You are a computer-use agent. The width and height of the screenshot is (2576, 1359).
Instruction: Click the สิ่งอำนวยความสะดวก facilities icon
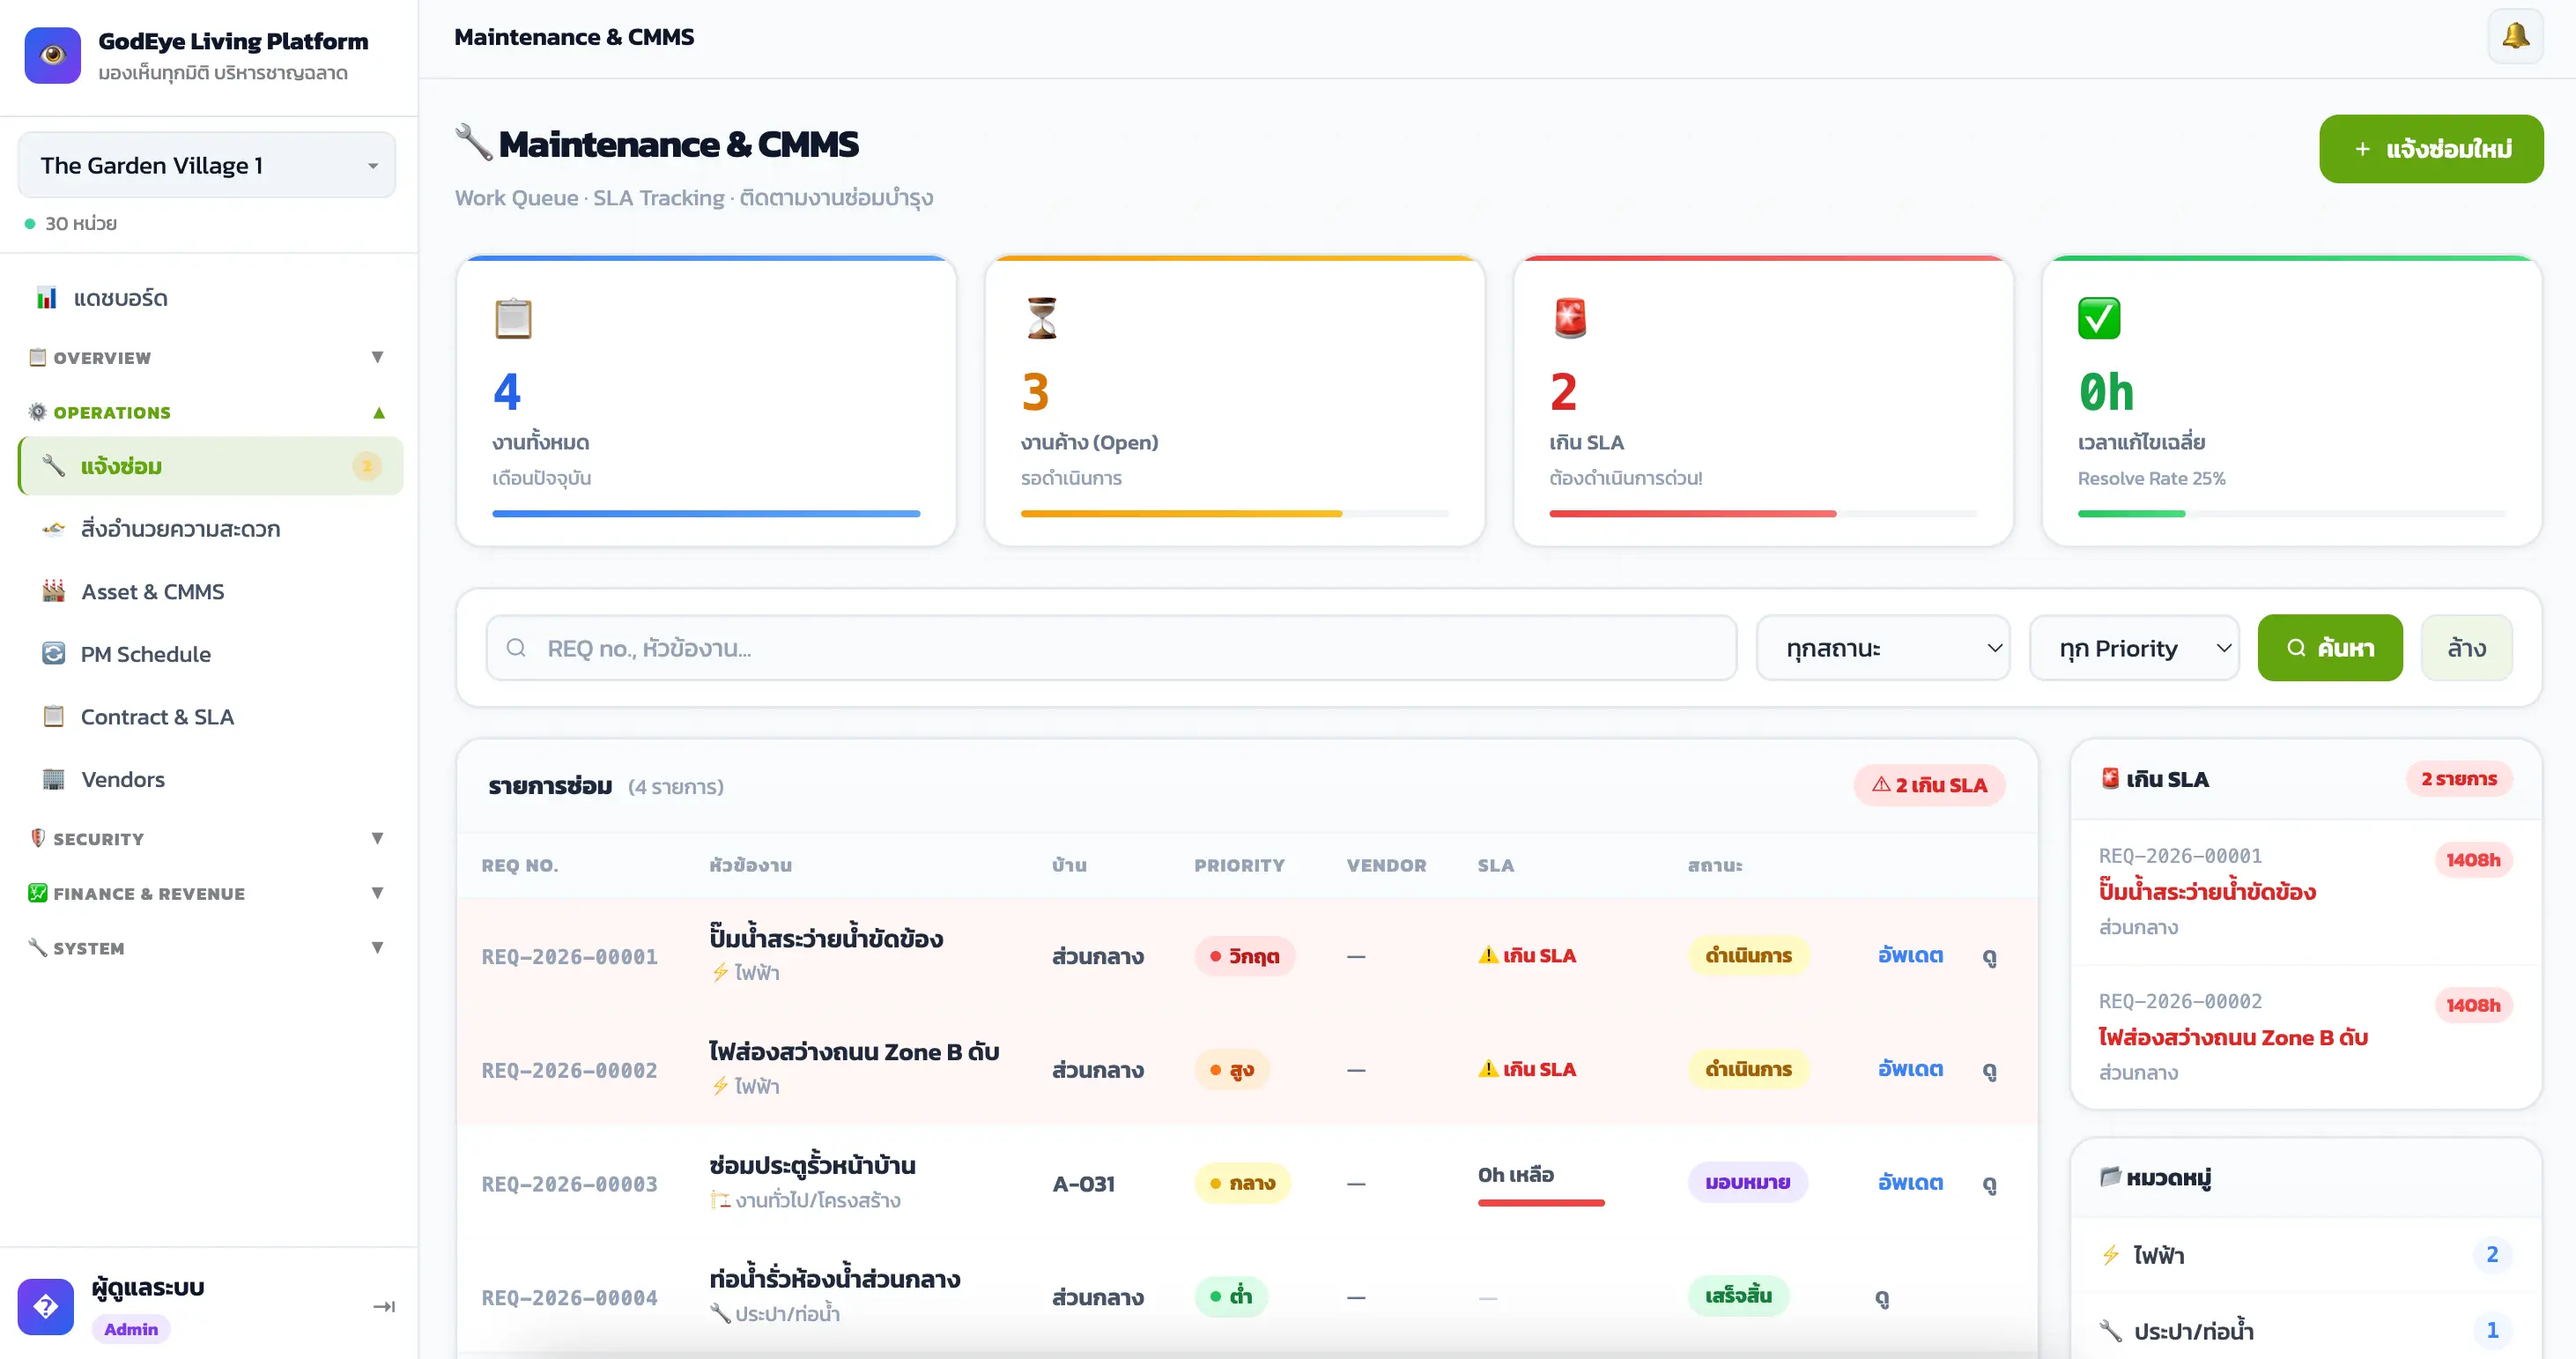53,529
